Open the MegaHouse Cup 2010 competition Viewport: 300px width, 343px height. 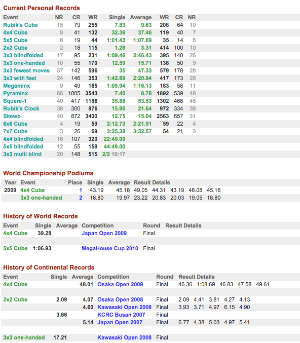click(110, 248)
